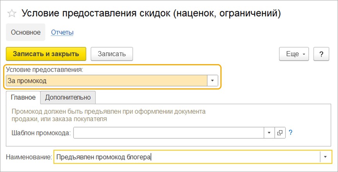
Task: Open help with the ? button
Action: [321, 54]
